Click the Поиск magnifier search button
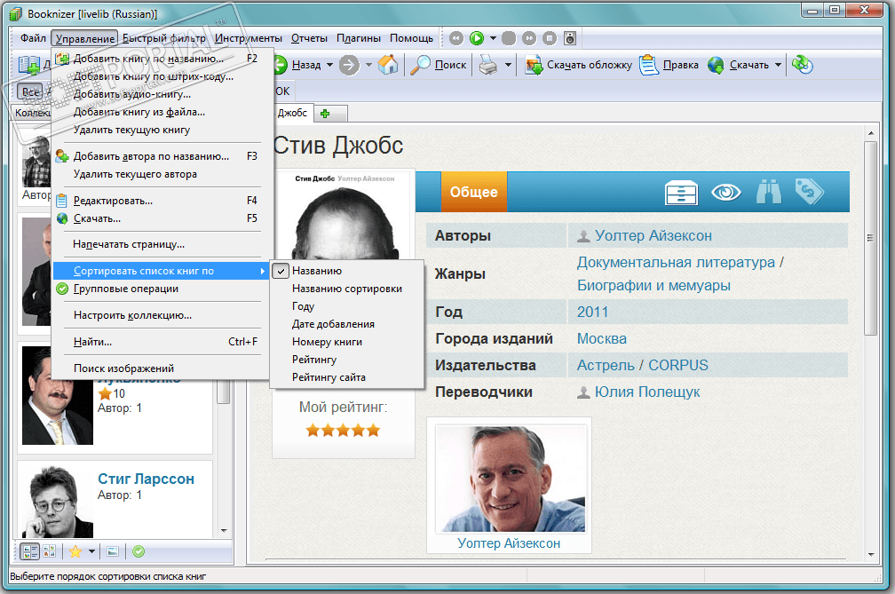The width and height of the screenshot is (895, 594). point(439,65)
